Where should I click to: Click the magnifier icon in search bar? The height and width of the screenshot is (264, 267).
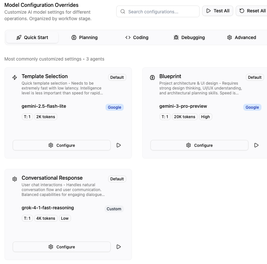123,12
